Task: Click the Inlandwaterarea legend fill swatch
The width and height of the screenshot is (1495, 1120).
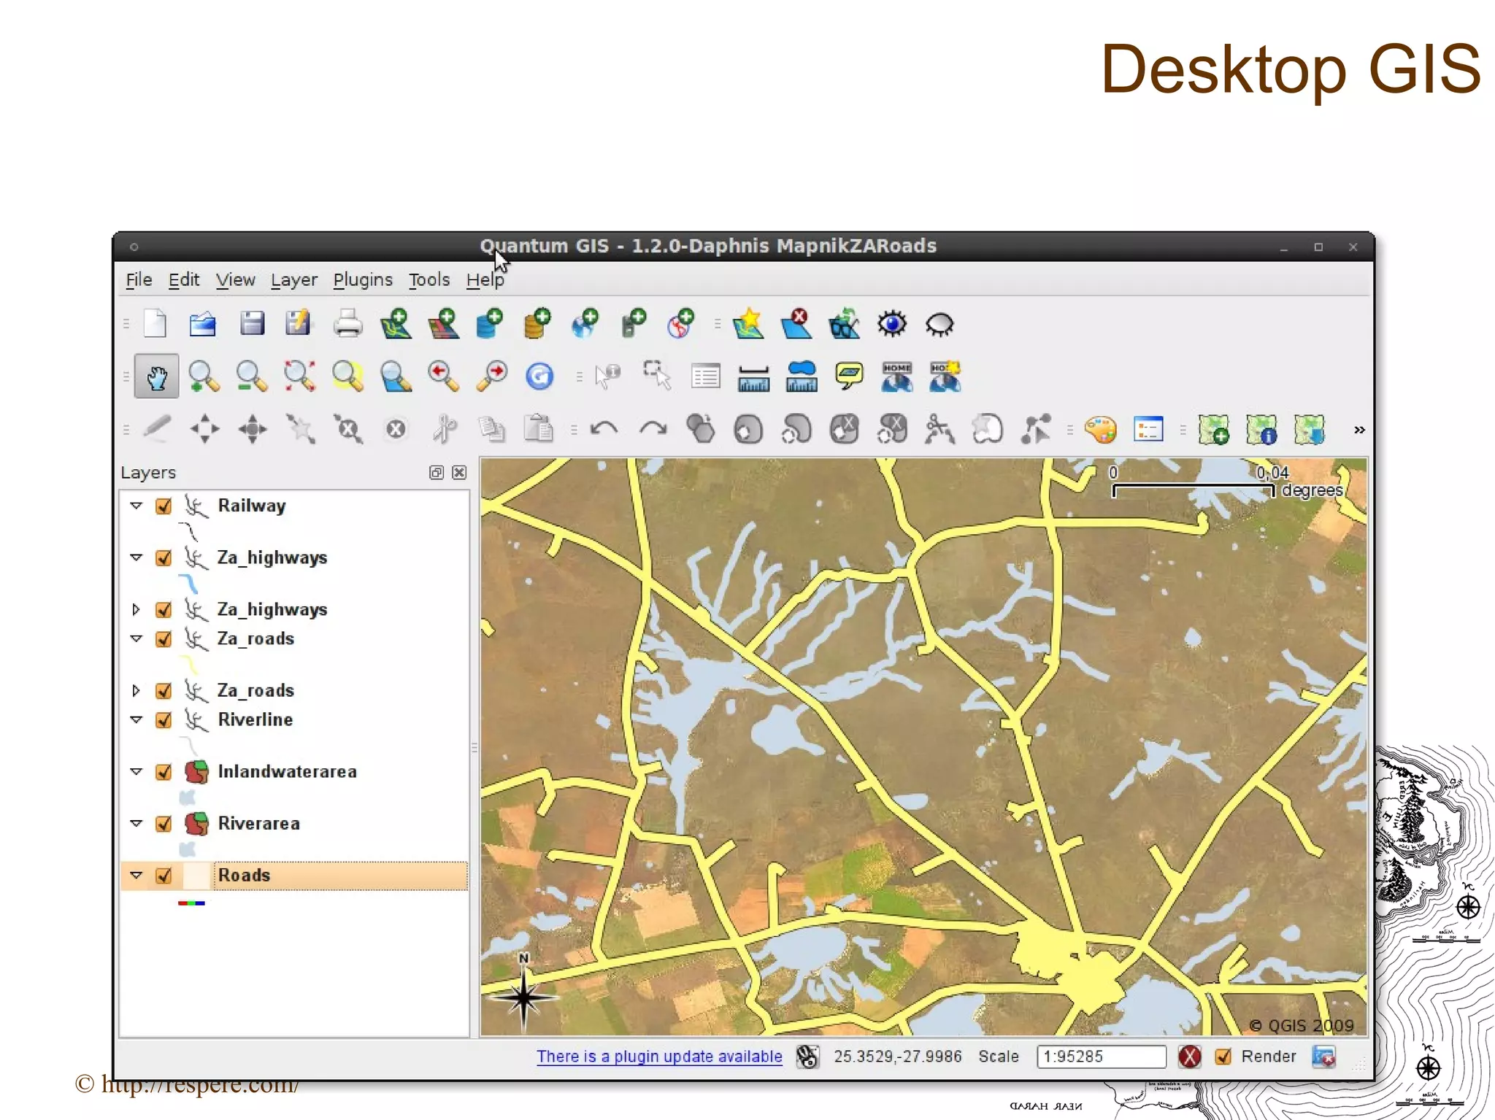Action: pyautogui.click(x=188, y=797)
